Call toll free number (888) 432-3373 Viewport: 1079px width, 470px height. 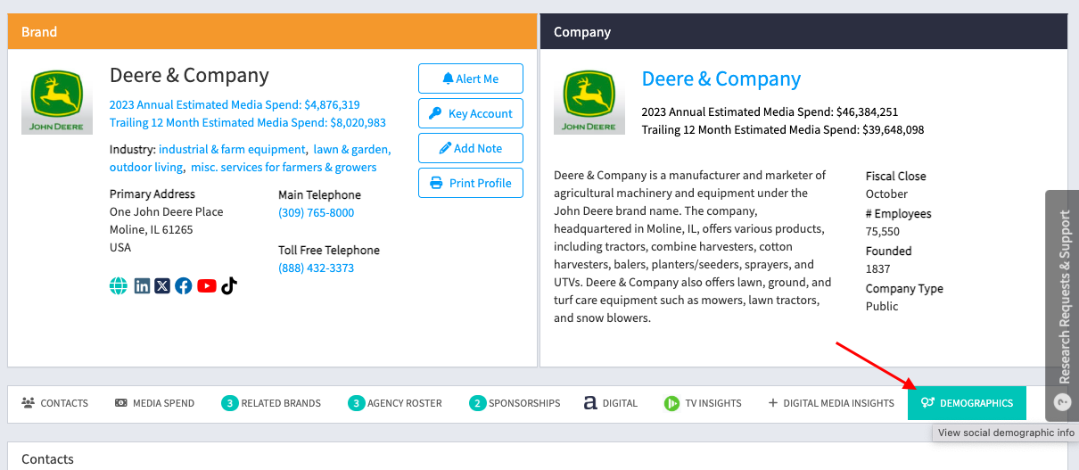click(x=316, y=268)
